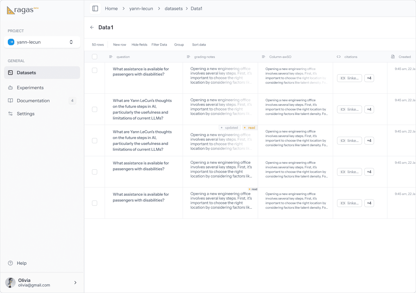Screen dimensions: 416x293
Task: Click the Column-awSO cell in the last row
Action: [295, 203]
